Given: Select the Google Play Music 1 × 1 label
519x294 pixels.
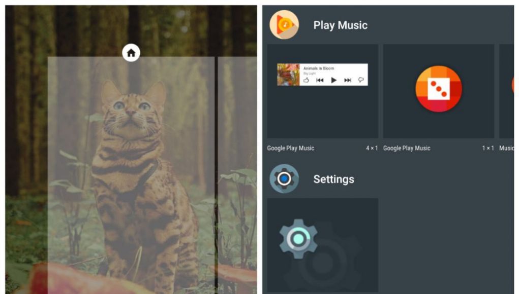Looking at the screenshot, I should click(439, 148).
